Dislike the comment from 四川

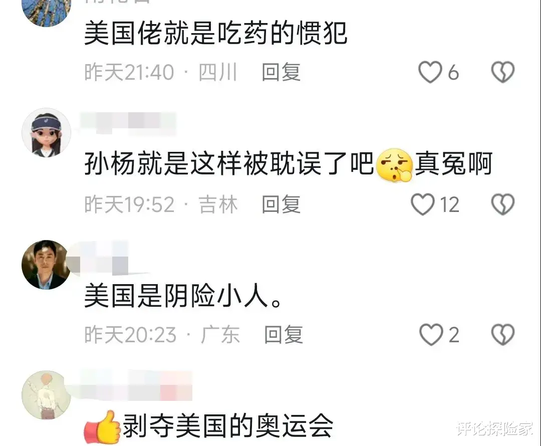(x=503, y=72)
